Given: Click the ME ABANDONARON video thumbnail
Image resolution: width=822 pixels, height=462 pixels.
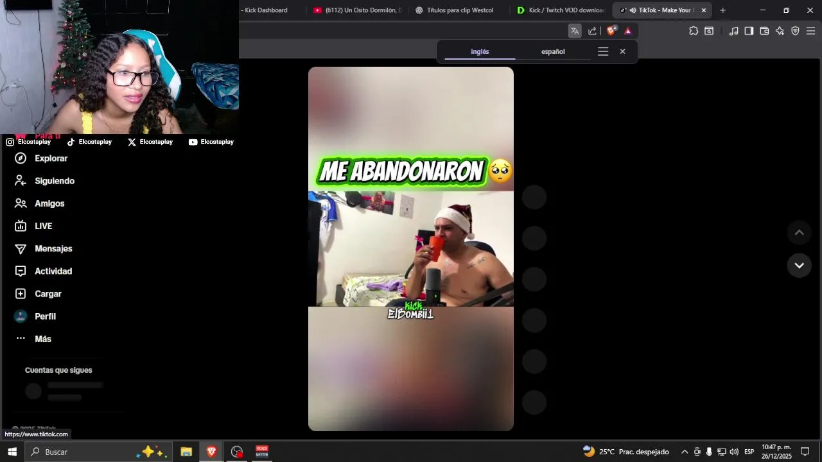Looking at the screenshot, I should [x=411, y=249].
